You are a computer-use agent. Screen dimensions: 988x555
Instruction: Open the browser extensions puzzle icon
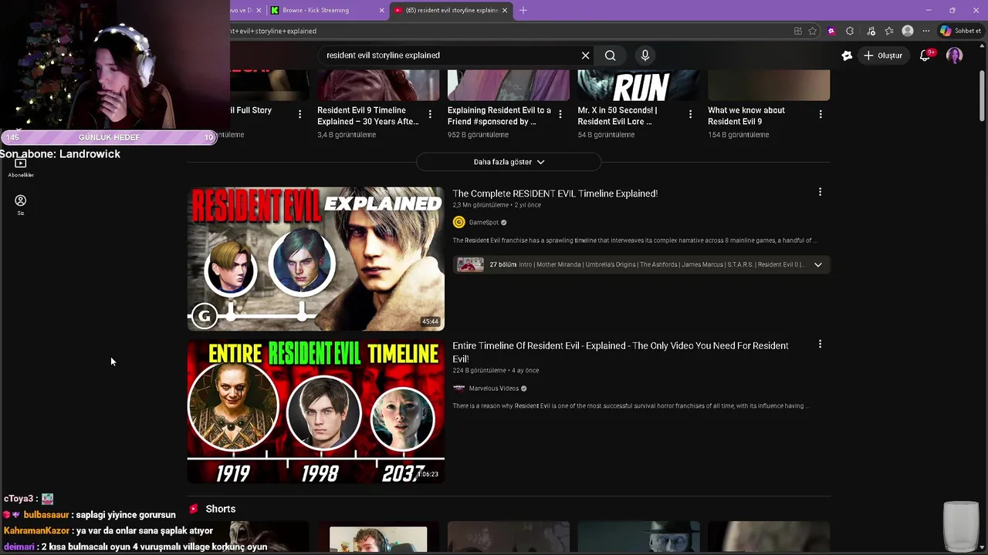[x=850, y=31]
